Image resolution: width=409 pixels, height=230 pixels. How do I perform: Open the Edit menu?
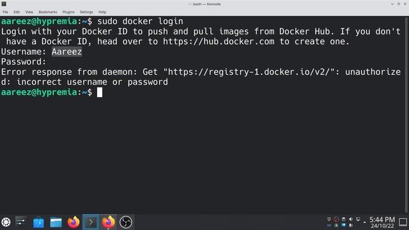pos(17,12)
